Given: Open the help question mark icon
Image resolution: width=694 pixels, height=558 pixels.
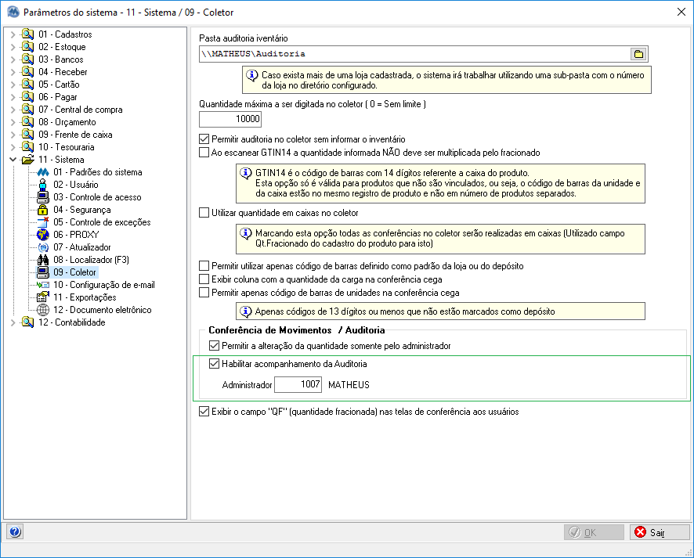Looking at the screenshot, I should coord(15,531).
